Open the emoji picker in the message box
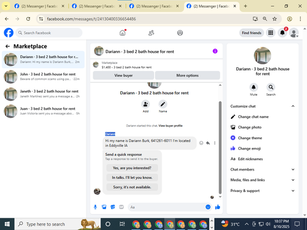 [x=208, y=207]
